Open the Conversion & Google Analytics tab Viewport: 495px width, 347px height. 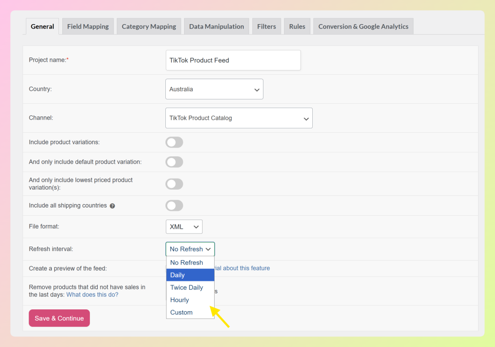363,26
